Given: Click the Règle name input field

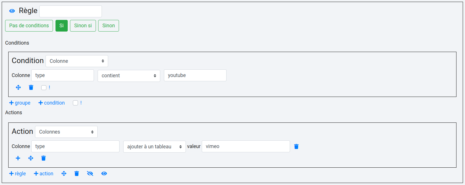Looking at the screenshot, I should [71, 11].
